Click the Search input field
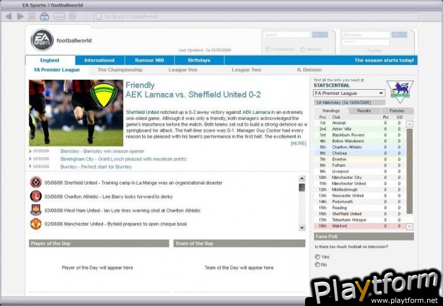 (x=287, y=35)
